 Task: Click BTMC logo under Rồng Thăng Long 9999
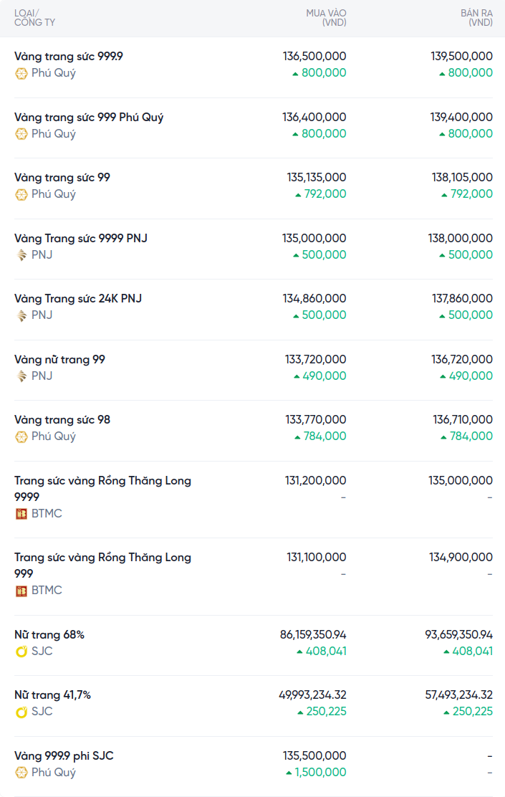click(x=21, y=514)
